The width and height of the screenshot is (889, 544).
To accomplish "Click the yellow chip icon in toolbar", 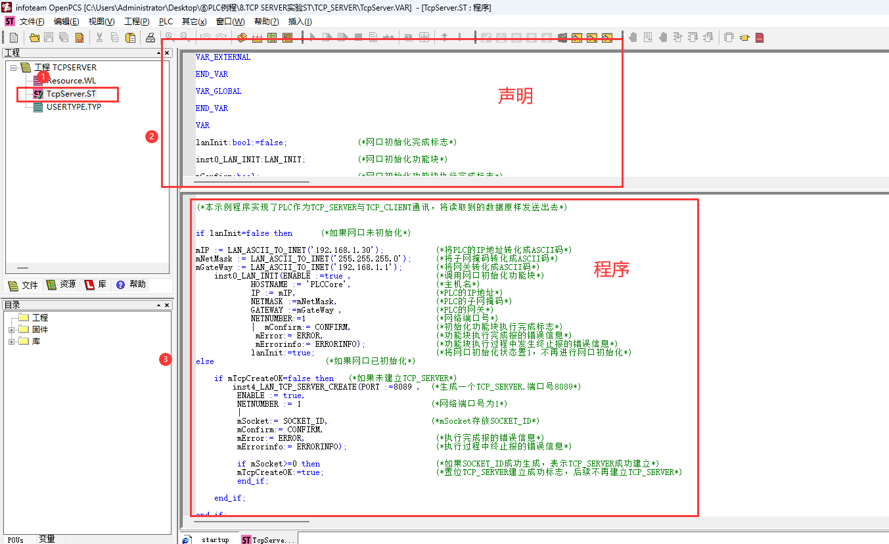I will 744,37.
